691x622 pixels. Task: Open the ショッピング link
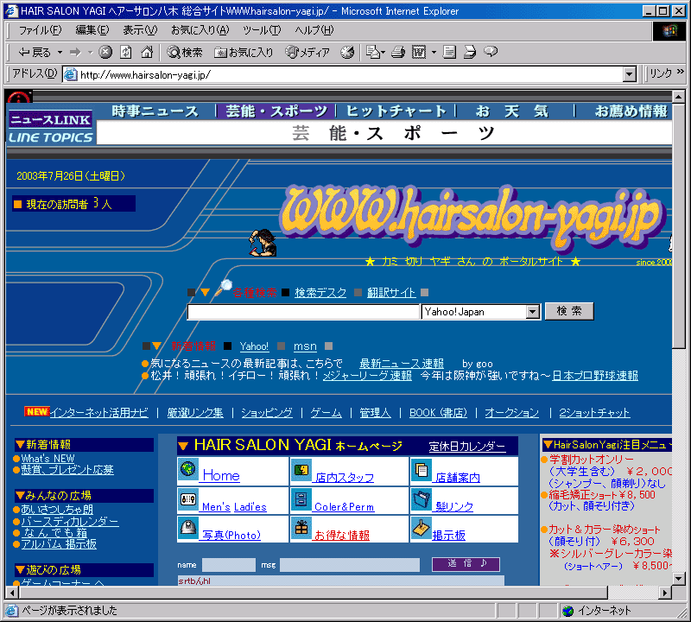click(267, 413)
